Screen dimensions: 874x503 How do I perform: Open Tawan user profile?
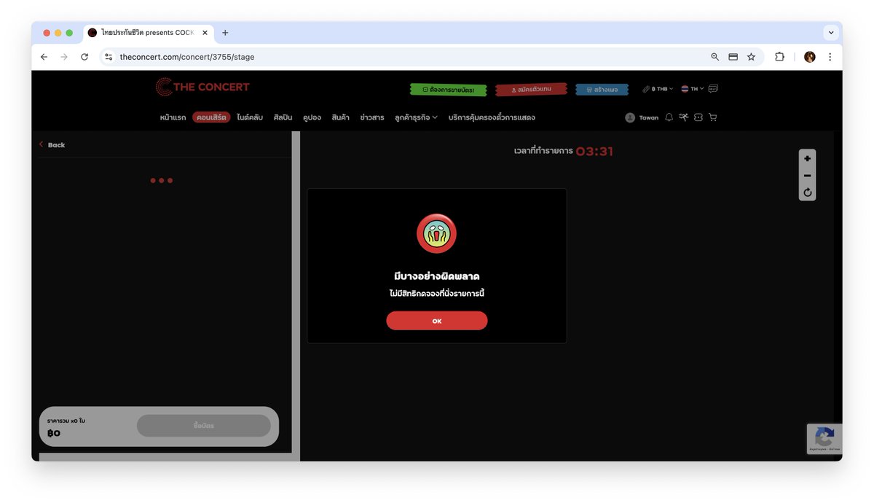point(642,117)
